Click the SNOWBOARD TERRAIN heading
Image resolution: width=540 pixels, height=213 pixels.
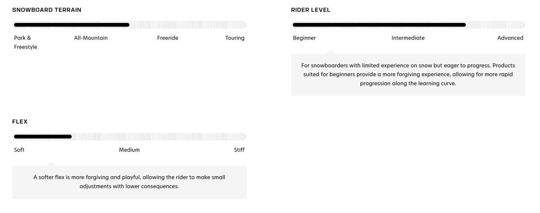coord(47,10)
